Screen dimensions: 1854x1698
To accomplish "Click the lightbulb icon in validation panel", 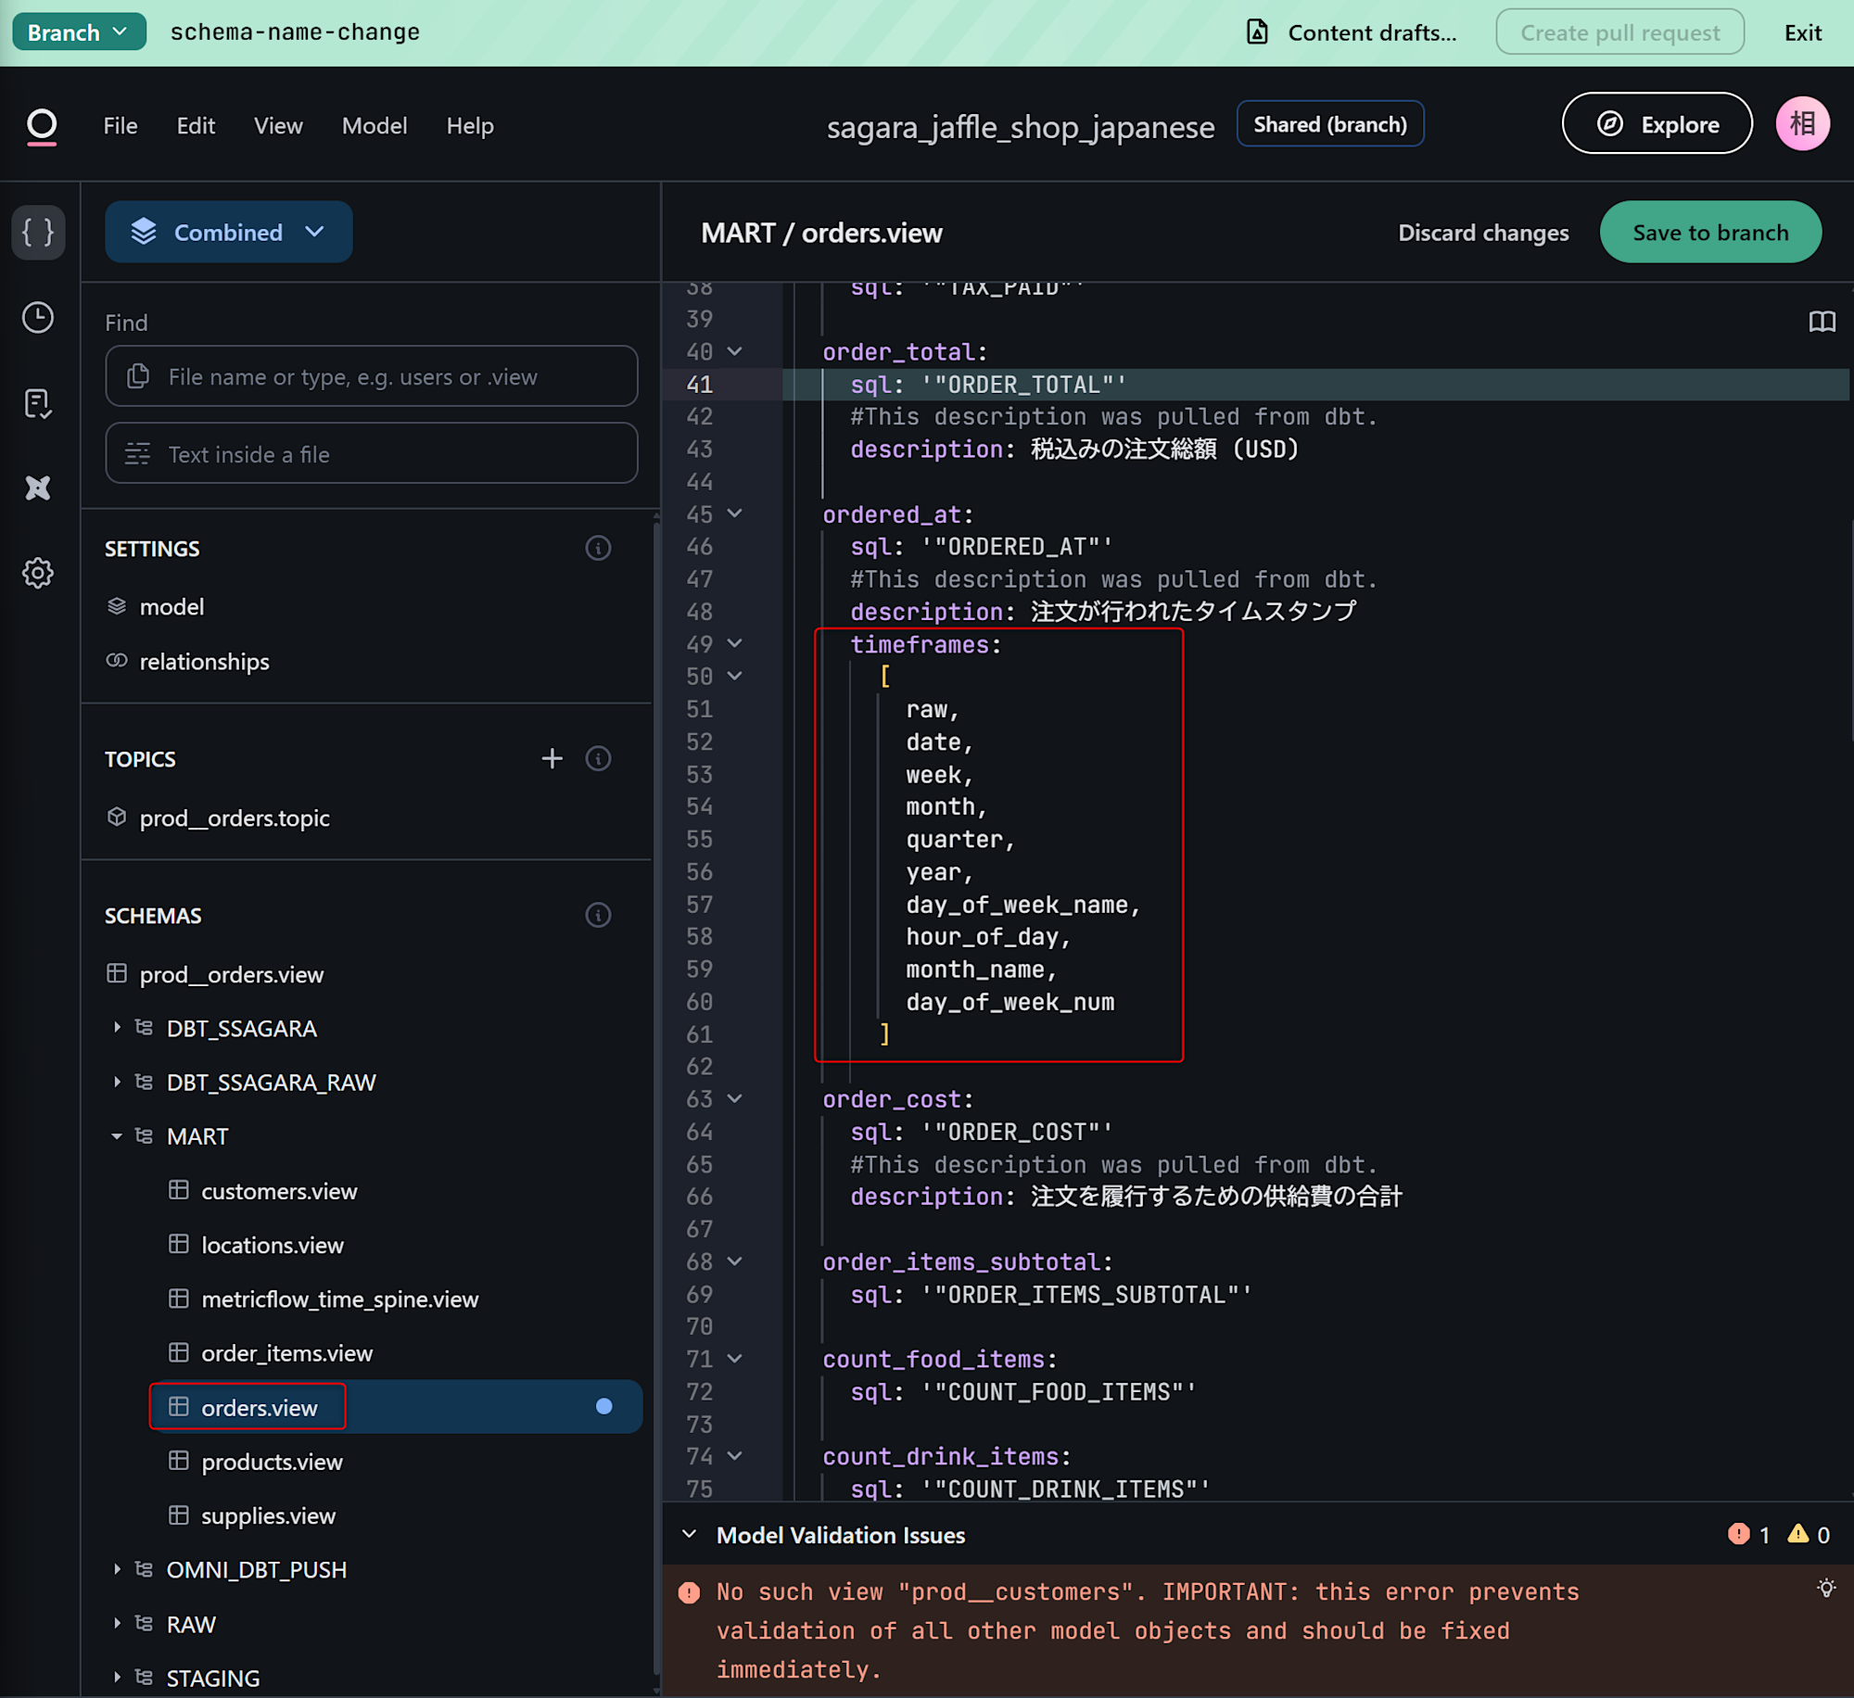I will coord(1825,1589).
